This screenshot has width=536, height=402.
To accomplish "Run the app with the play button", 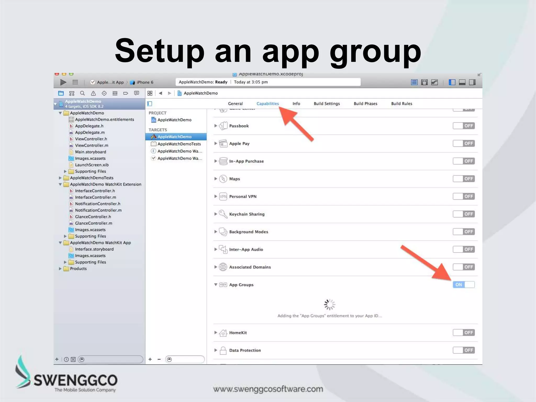I will 63,82.
